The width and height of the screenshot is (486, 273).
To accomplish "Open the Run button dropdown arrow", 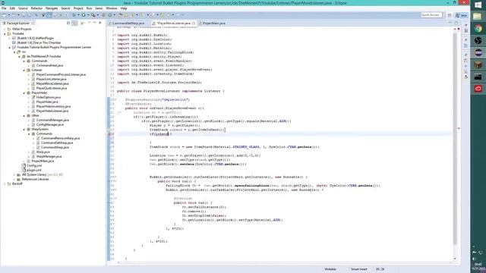I will pos(88,15).
